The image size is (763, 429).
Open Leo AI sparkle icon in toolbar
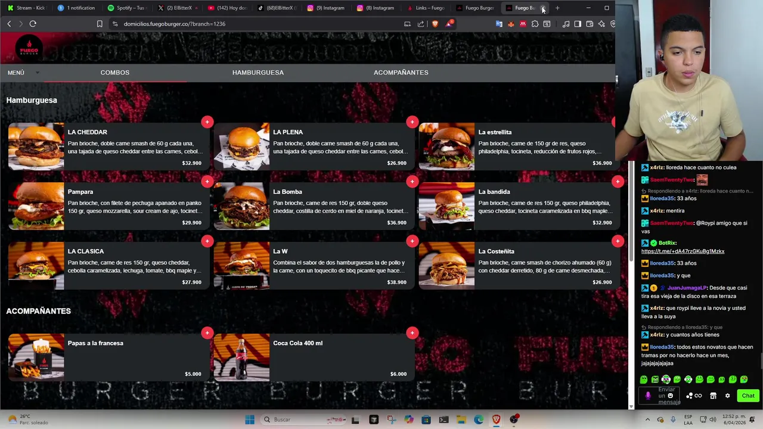pyautogui.click(x=601, y=24)
